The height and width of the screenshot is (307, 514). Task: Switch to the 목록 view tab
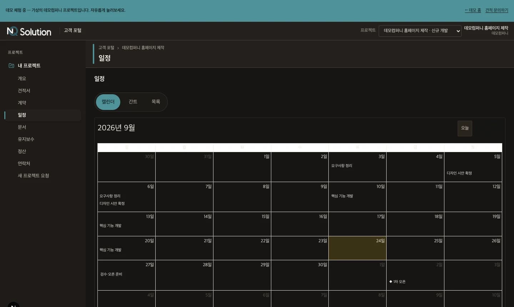point(156,102)
